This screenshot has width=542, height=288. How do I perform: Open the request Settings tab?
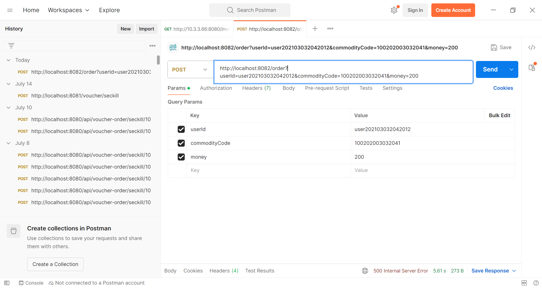[x=392, y=88]
